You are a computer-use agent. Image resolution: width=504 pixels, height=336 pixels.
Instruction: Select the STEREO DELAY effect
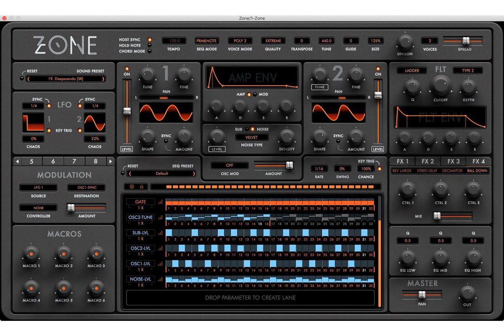[427, 171]
